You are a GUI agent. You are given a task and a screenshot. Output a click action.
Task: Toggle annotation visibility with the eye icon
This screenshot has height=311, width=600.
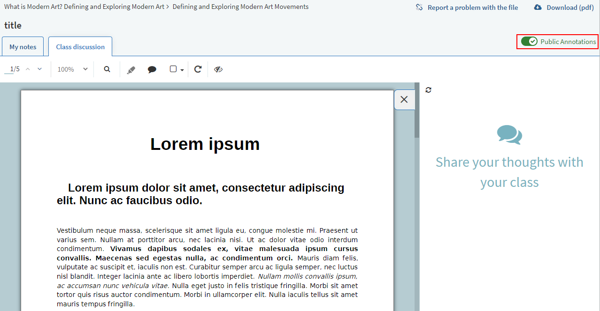[x=218, y=69]
